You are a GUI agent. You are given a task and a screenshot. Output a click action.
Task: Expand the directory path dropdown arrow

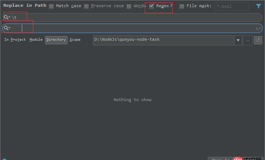pyautogui.click(x=238, y=40)
